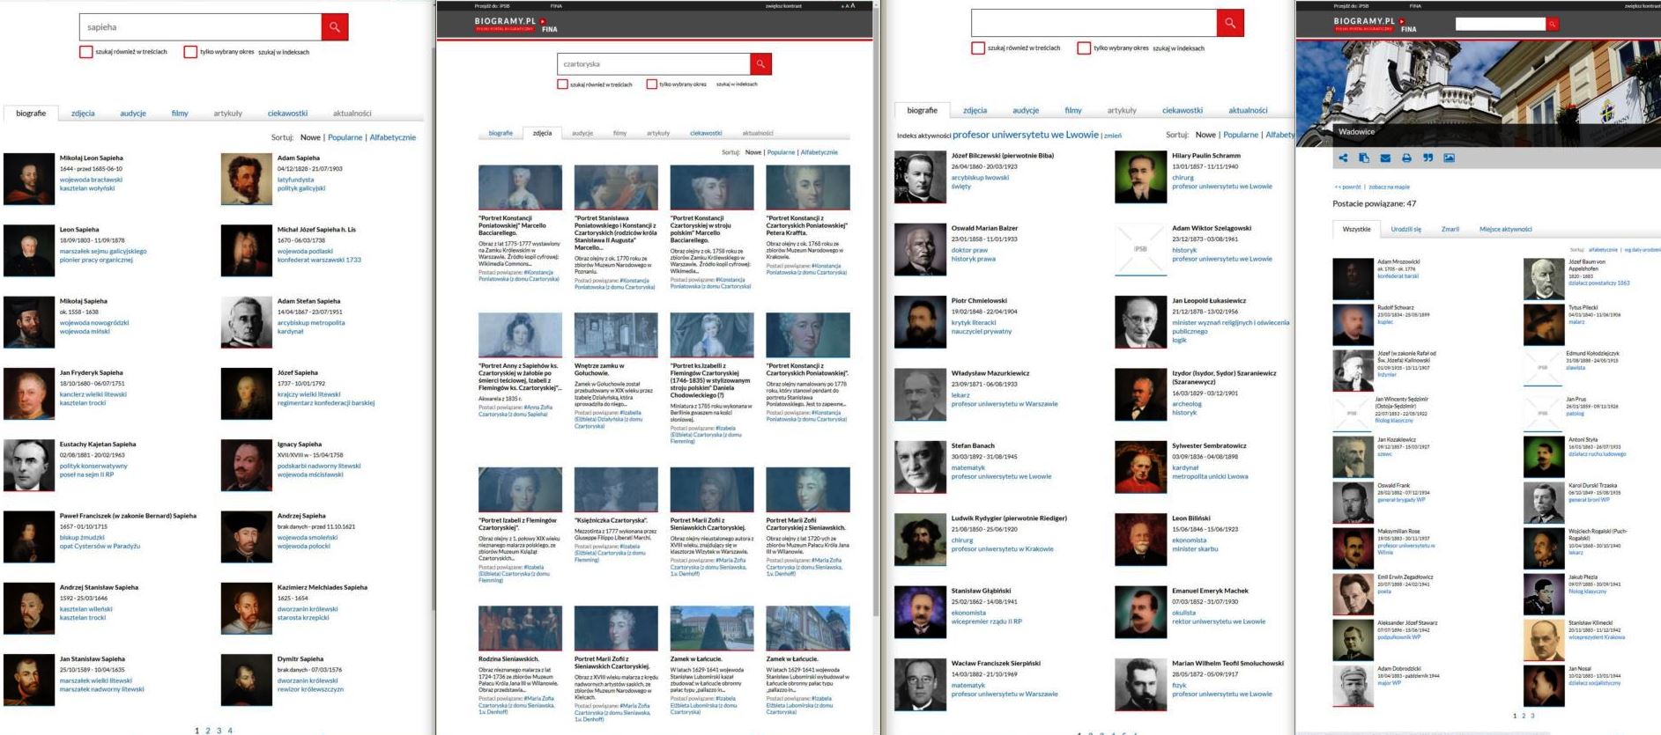Image resolution: width=1661 pixels, height=735 pixels.
Task: Click the 'matematyk' link under Stefan Banach
Action: click(x=968, y=468)
